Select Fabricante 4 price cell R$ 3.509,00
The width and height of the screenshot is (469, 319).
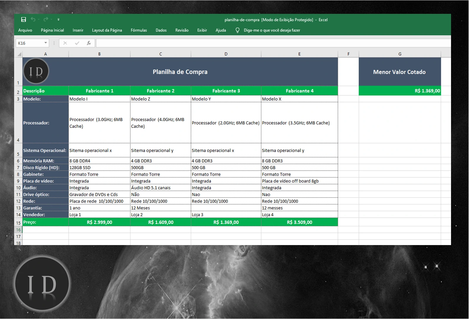tap(299, 222)
